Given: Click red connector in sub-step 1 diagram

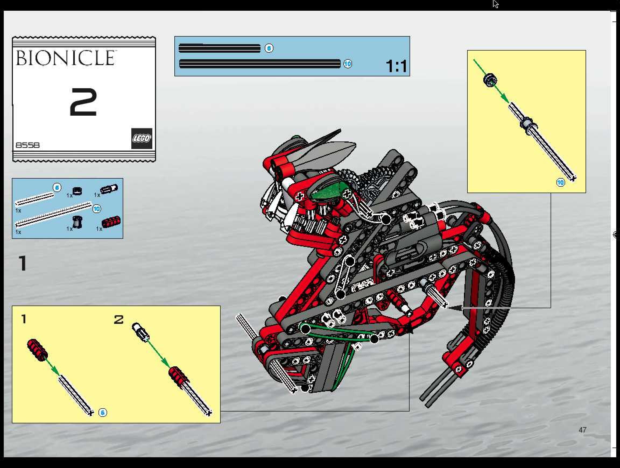Looking at the screenshot, I should pos(37,350).
